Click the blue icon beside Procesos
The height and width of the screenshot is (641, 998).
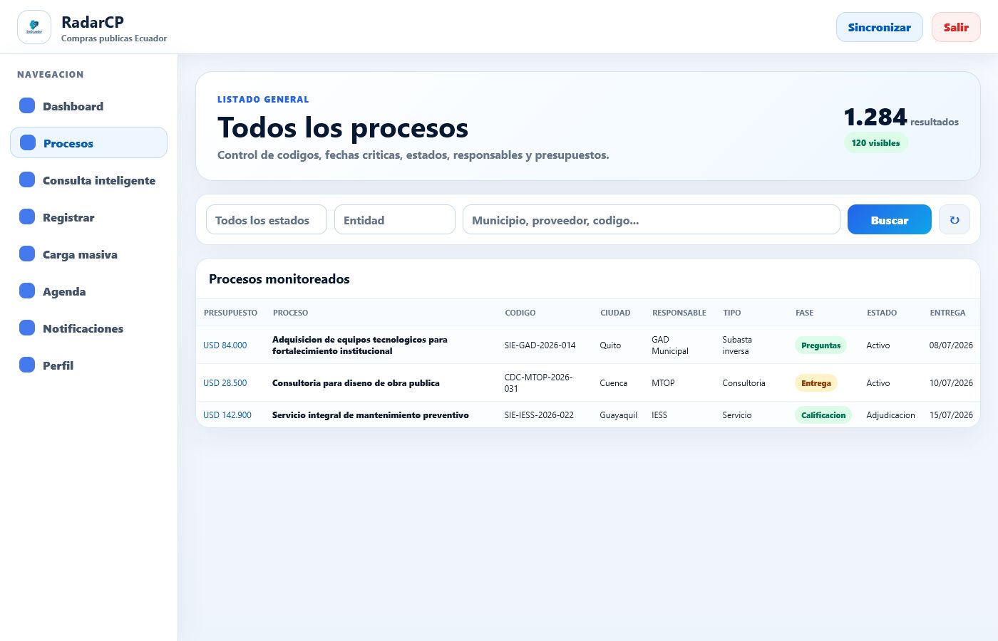28,142
